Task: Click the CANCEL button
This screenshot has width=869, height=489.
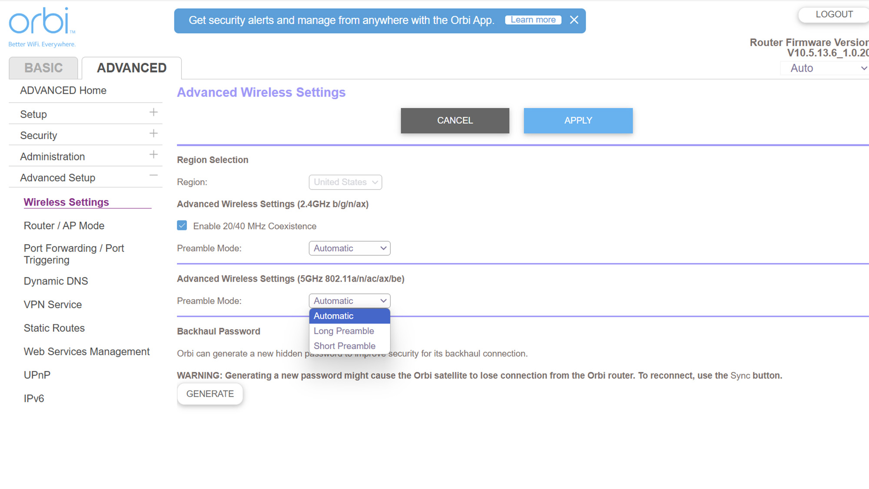Action: click(454, 120)
